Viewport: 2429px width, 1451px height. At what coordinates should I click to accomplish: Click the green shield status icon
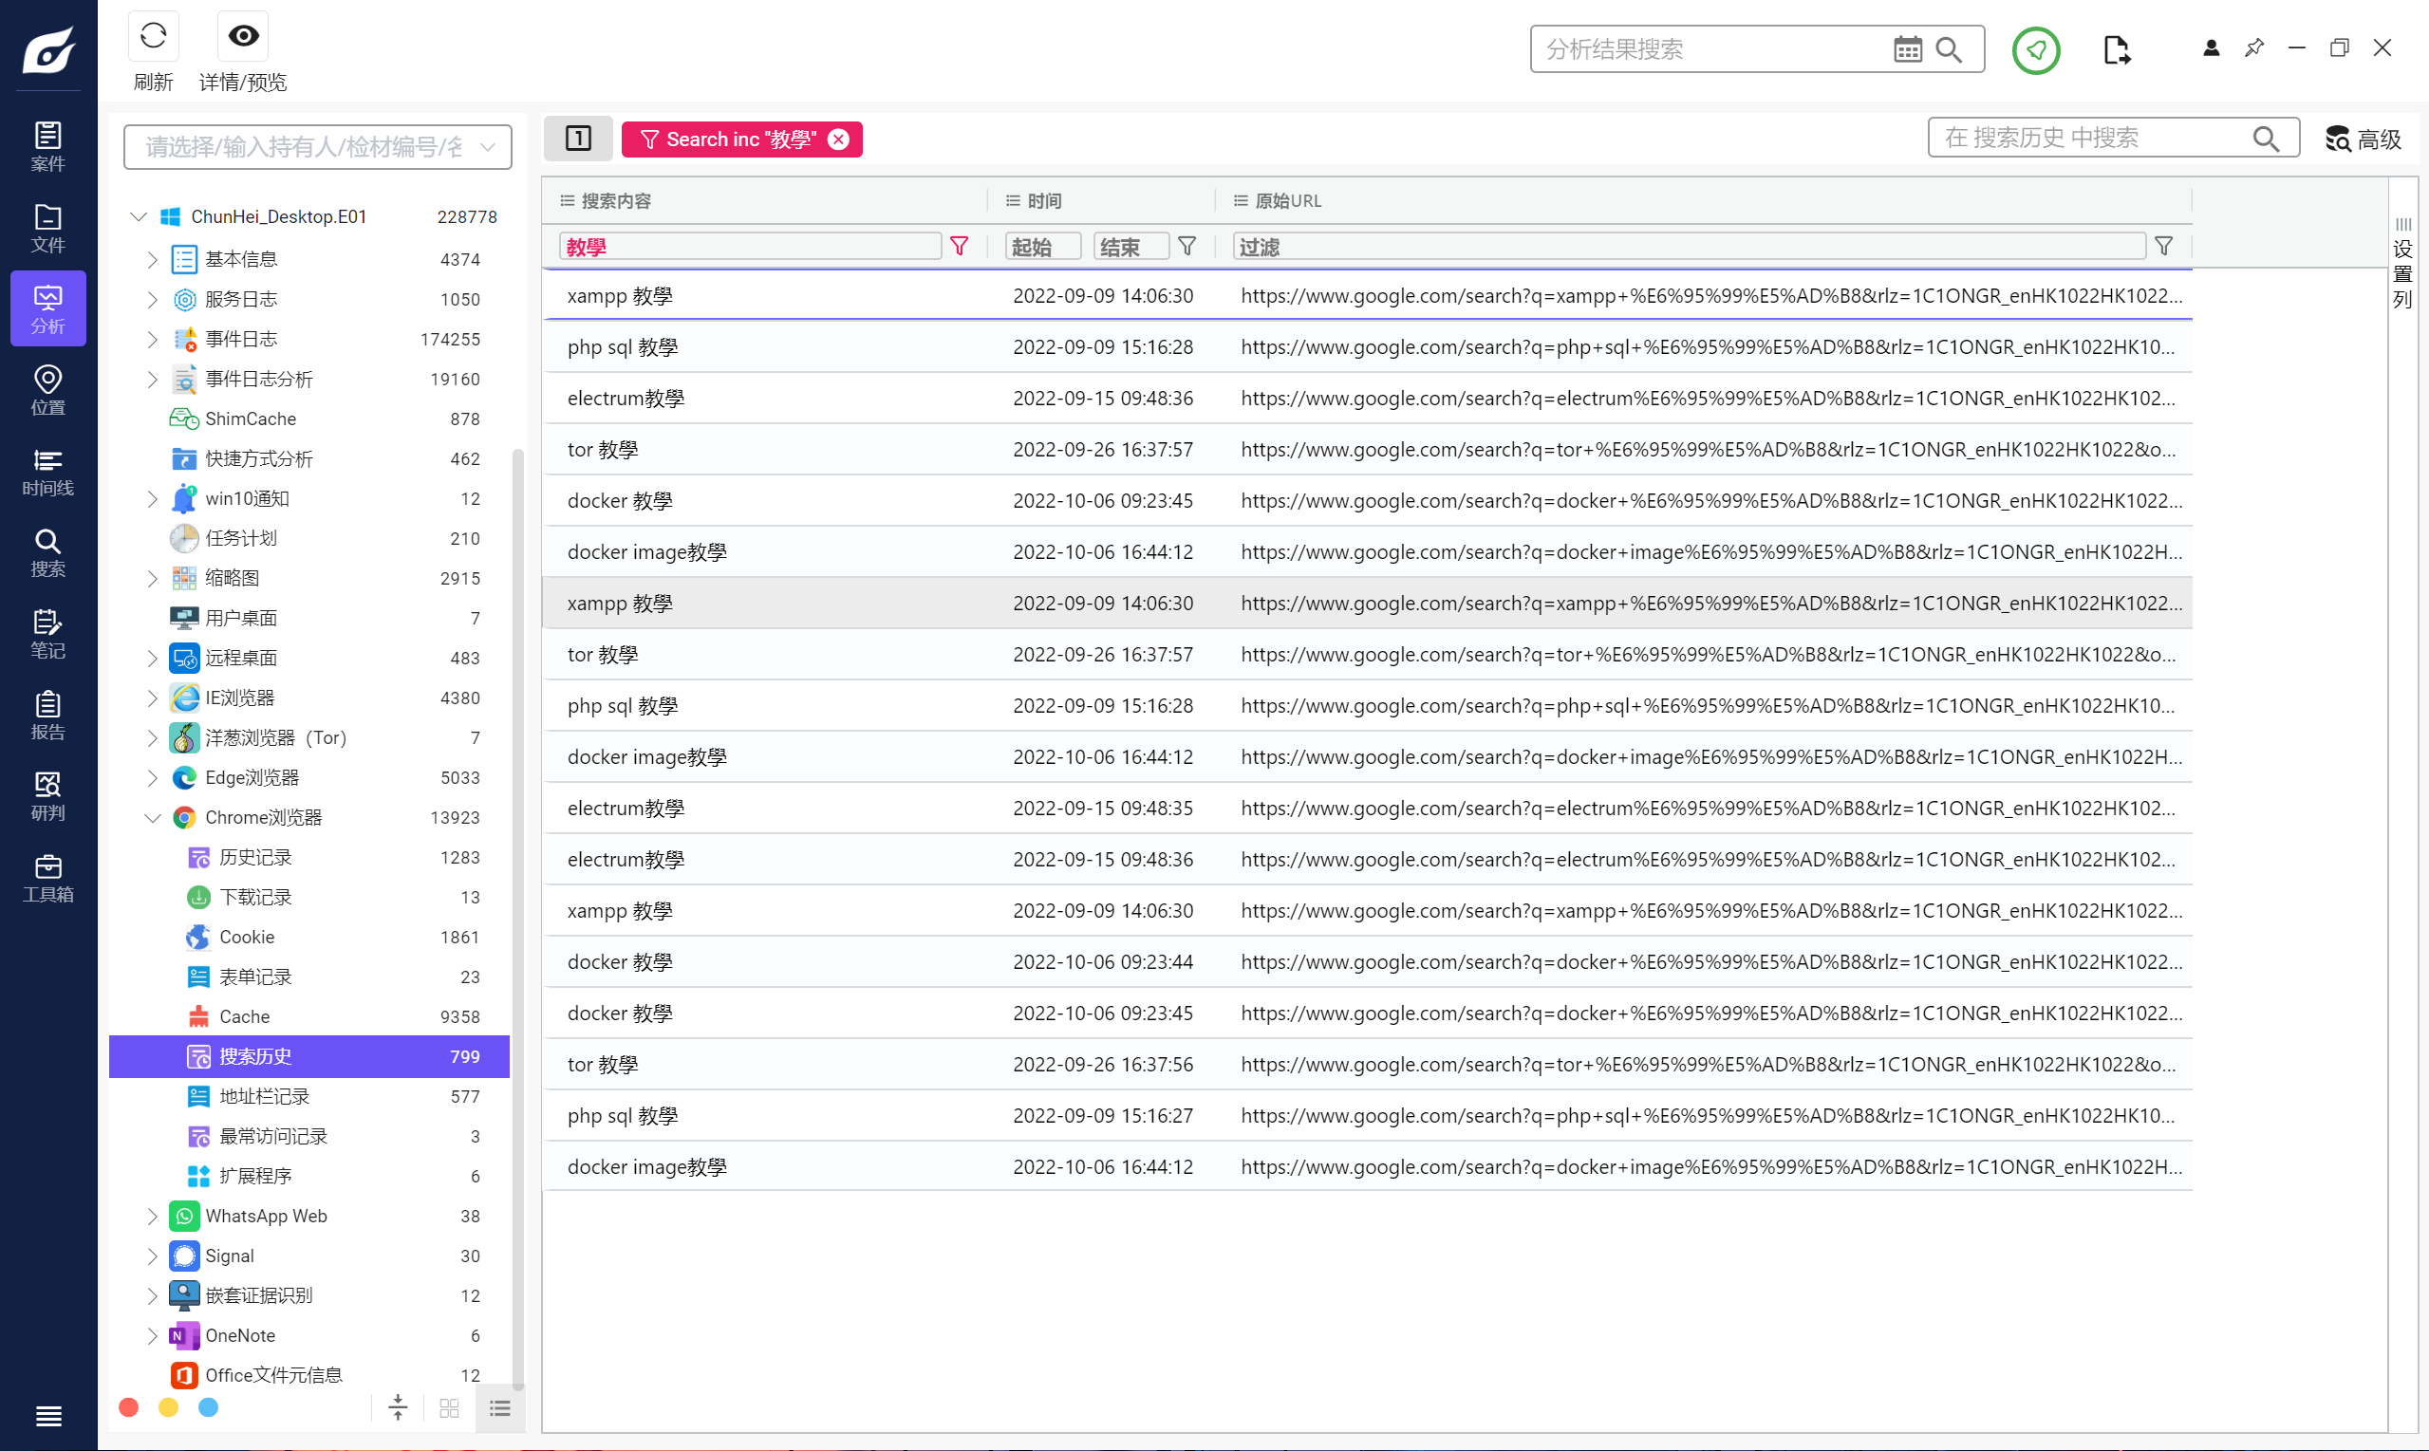click(2035, 49)
